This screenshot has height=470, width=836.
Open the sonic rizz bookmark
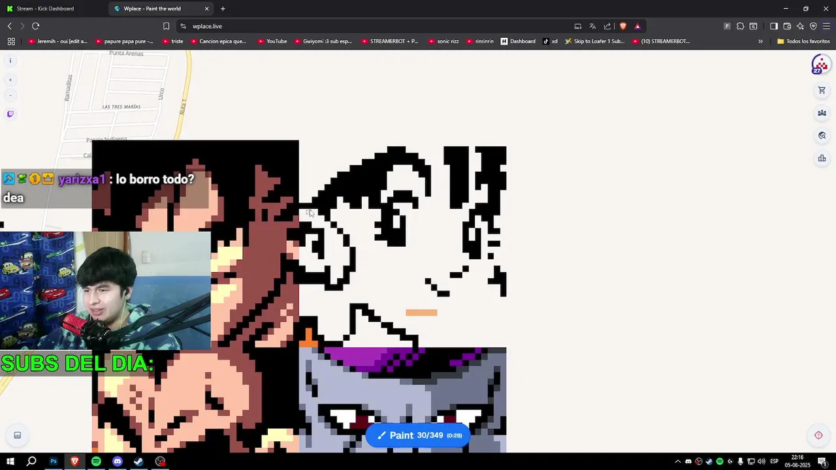click(443, 41)
